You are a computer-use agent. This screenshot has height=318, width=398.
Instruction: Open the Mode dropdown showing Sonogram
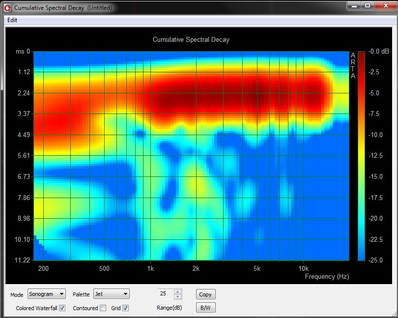[x=47, y=294]
